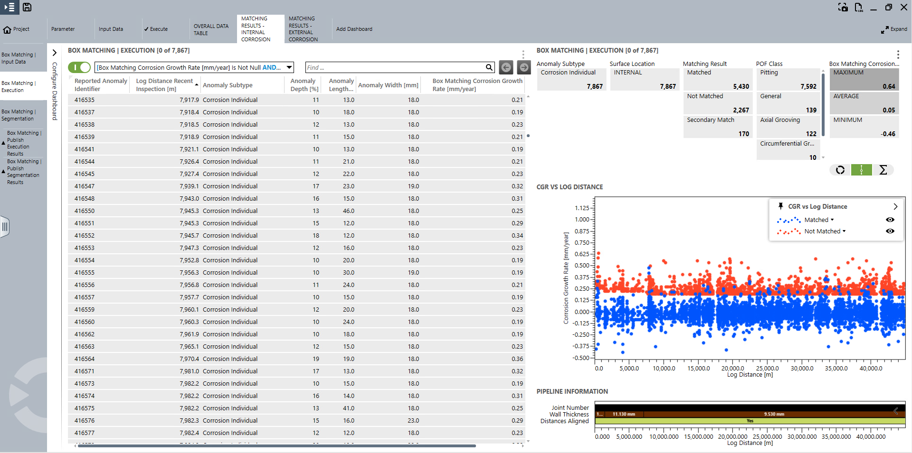Select row with identifier 416535
Screen dimensions: 912x453
coord(296,100)
